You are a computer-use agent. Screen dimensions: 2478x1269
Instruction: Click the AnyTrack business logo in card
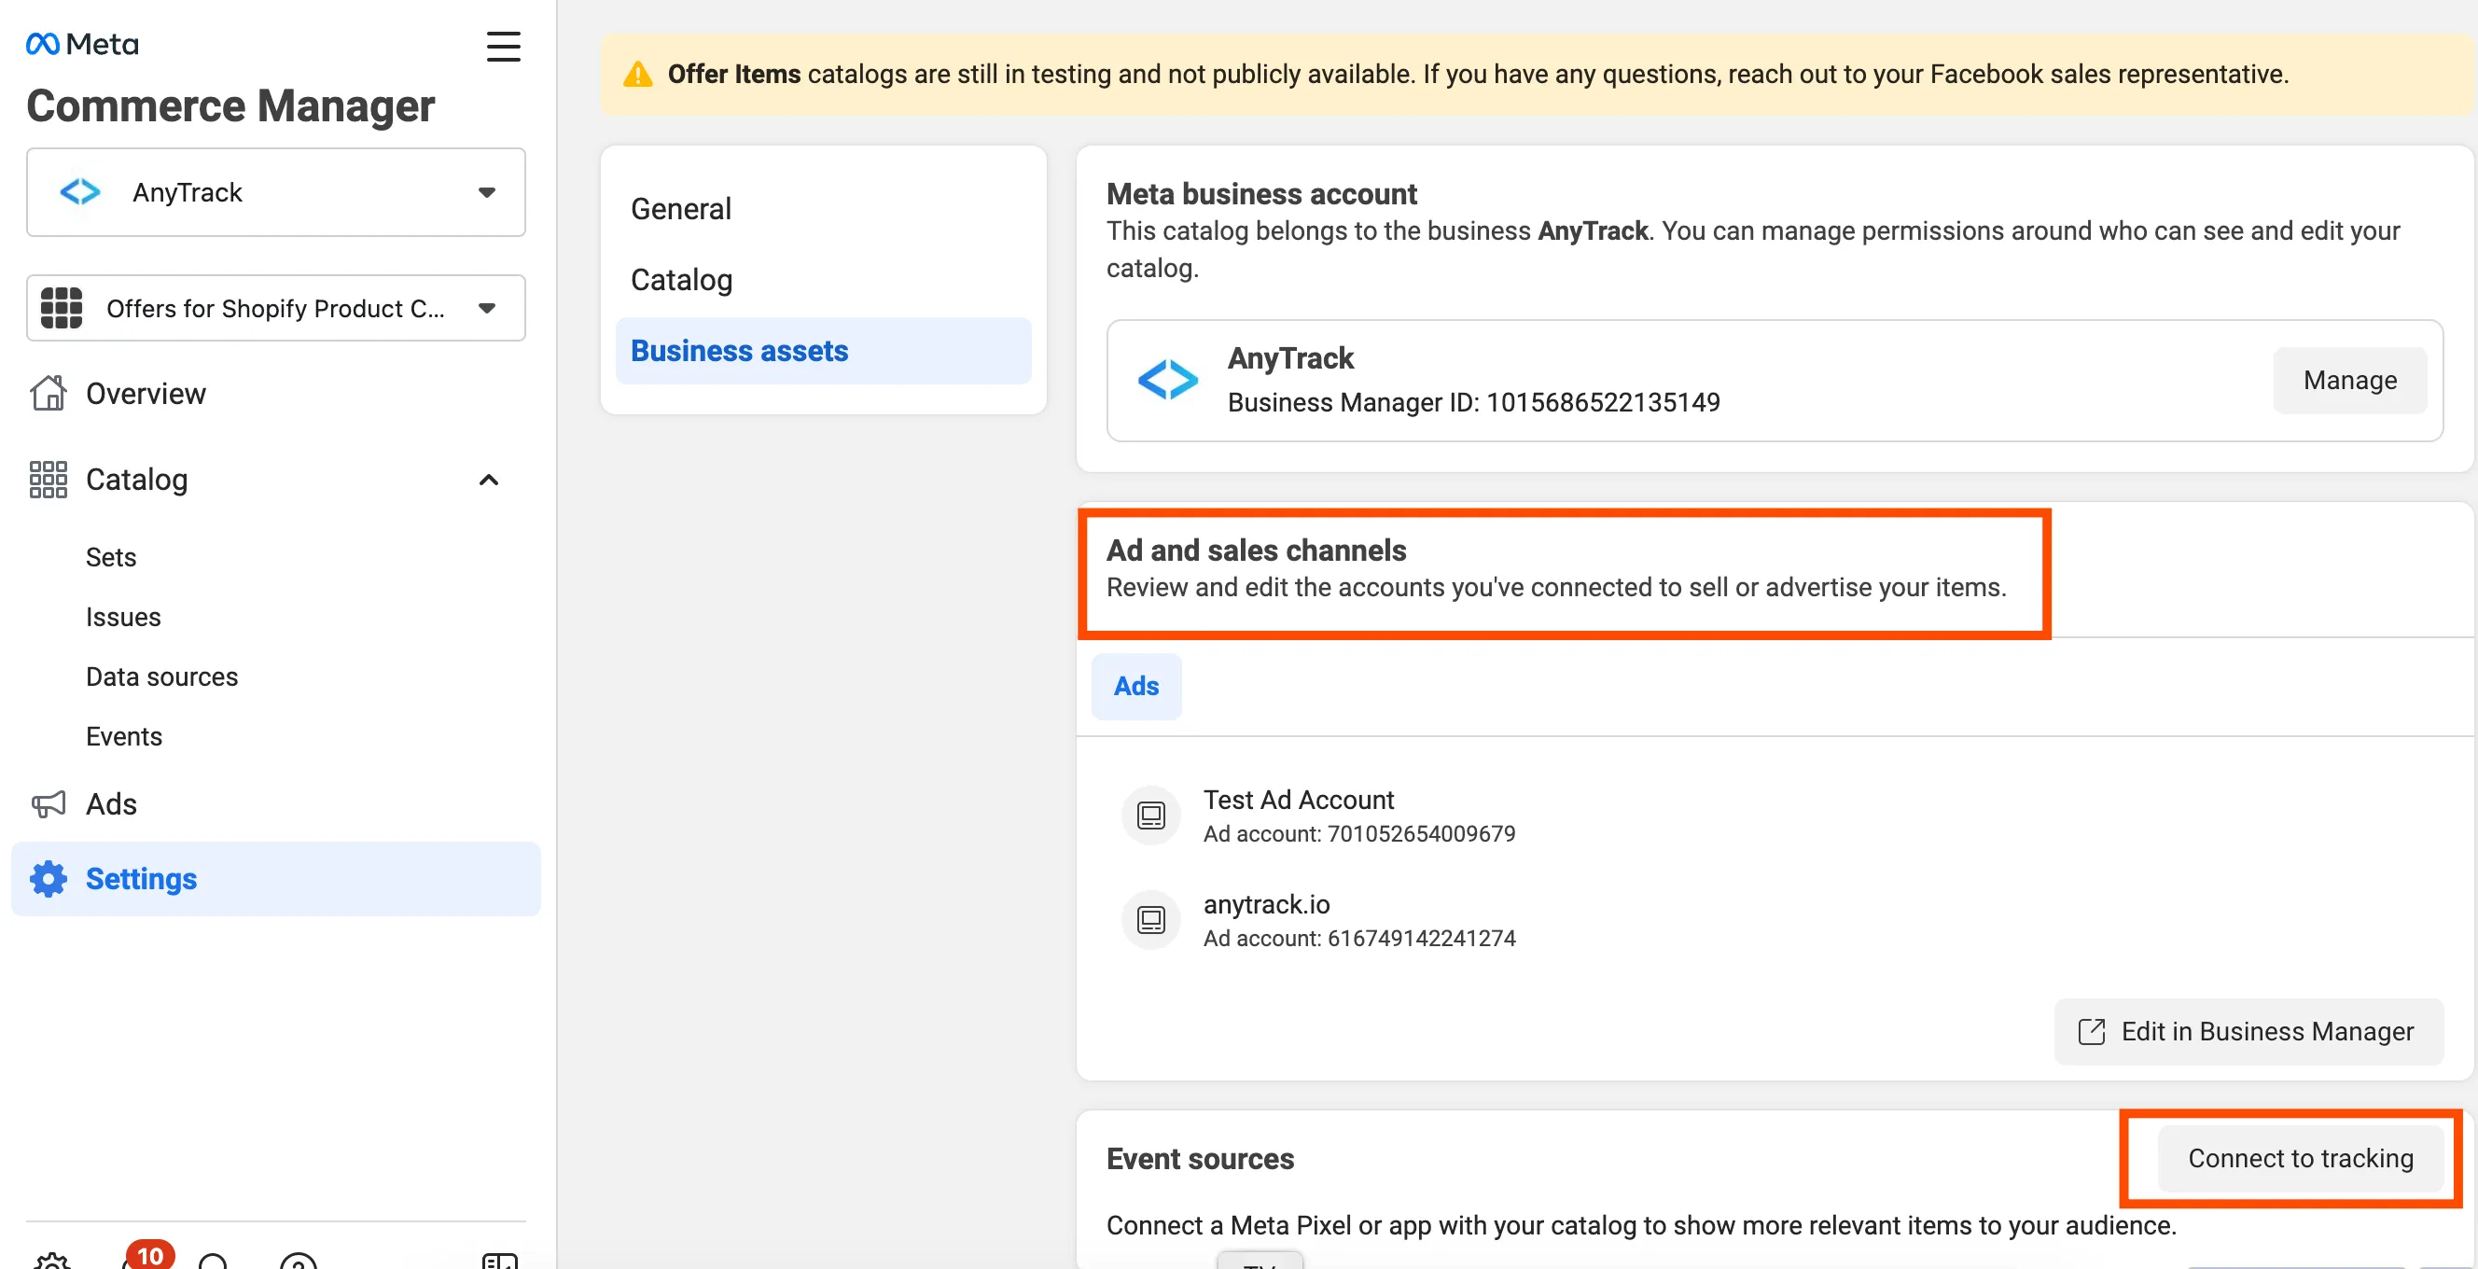pyautogui.click(x=1168, y=380)
